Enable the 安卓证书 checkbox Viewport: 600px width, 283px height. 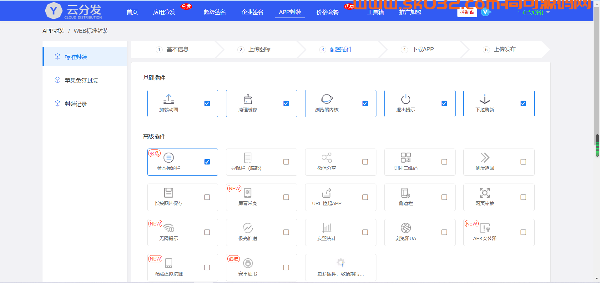pyautogui.click(x=286, y=267)
